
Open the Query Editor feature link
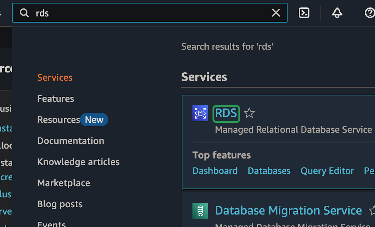(x=327, y=171)
